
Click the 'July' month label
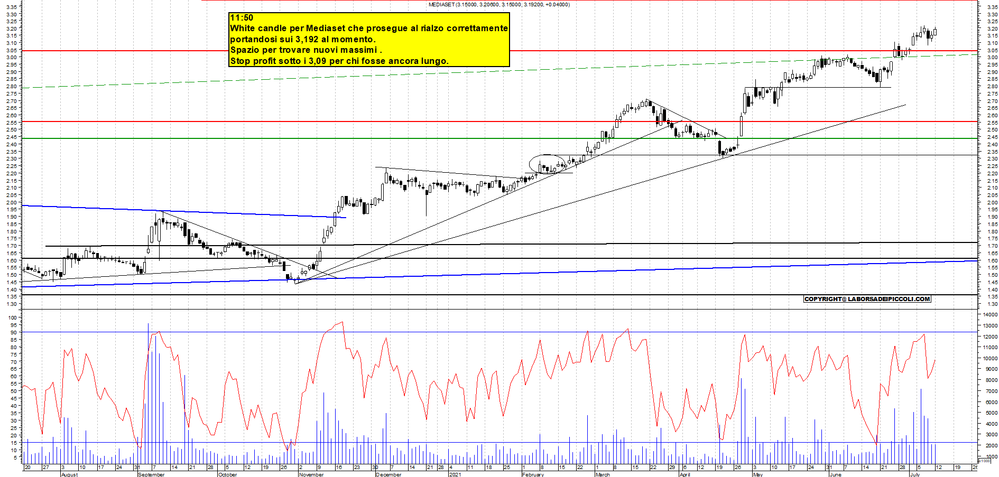pyautogui.click(x=914, y=474)
